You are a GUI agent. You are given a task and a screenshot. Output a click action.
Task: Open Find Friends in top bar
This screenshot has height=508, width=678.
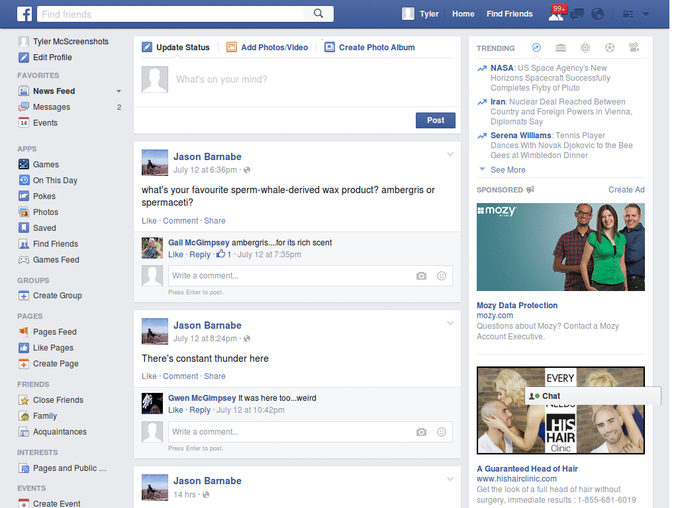(509, 14)
